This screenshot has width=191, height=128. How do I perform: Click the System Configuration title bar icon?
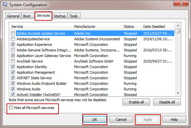[5, 5]
